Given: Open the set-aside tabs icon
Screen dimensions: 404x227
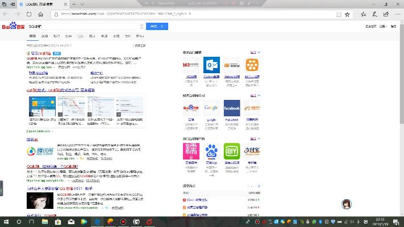Looking at the screenshot, I should pos(5,5).
